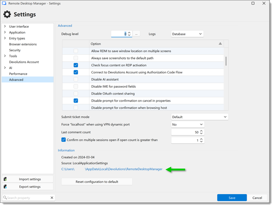Click the Option column sort arrow
Image resolution: width=274 pixels, height=207 pixels.
coord(220,44)
